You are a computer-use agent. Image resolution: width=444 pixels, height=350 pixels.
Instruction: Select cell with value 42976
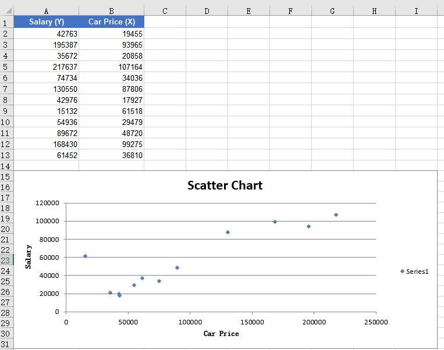tap(46, 100)
